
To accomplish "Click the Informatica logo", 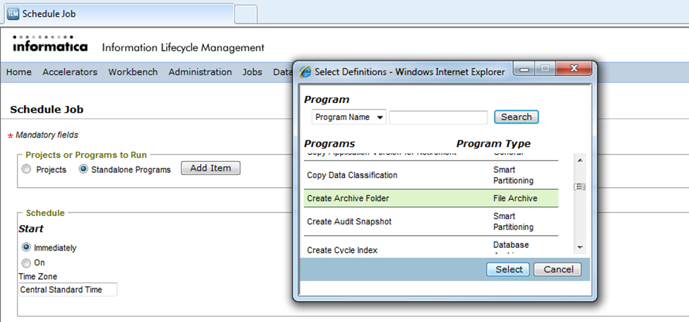I will click(49, 44).
